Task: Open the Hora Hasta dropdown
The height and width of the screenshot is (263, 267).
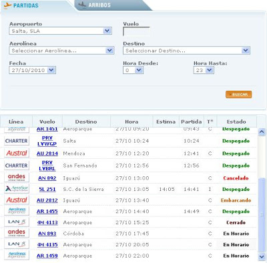Action: [204, 70]
